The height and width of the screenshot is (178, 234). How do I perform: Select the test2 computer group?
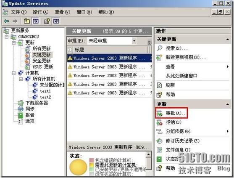tap(45, 97)
